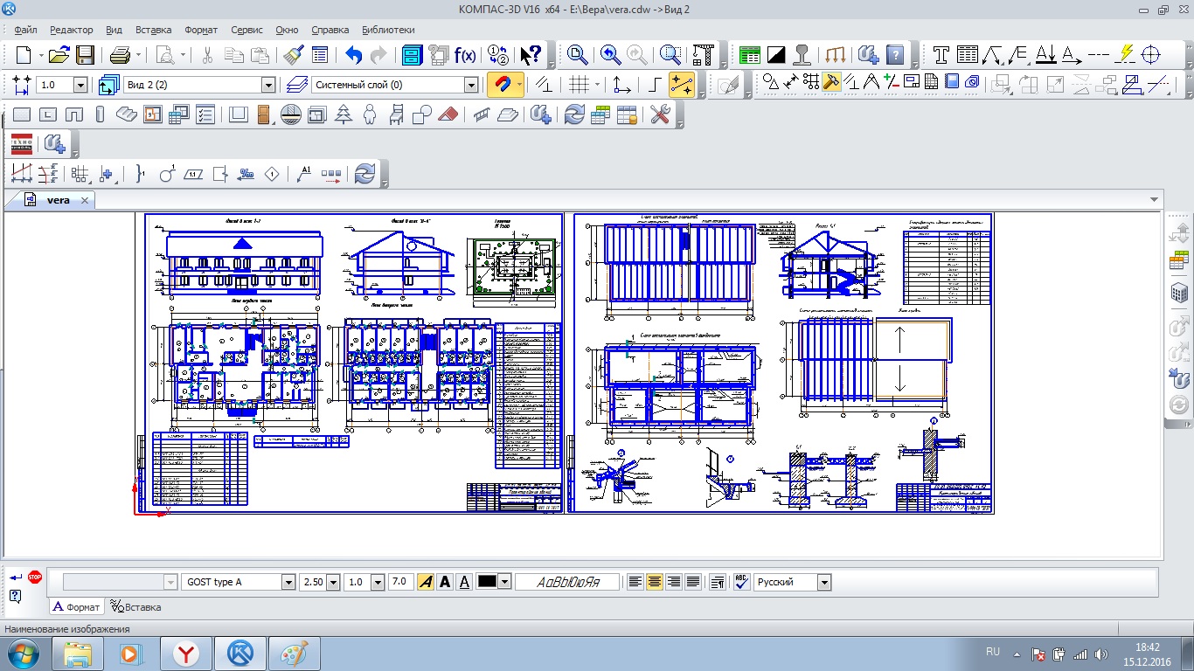Click the Undo arrow icon
The width and height of the screenshot is (1194, 671).
(x=353, y=55)
